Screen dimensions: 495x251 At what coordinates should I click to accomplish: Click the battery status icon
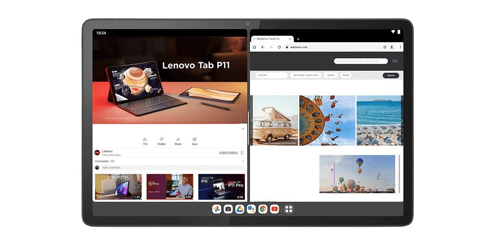[x=399, y=32]
